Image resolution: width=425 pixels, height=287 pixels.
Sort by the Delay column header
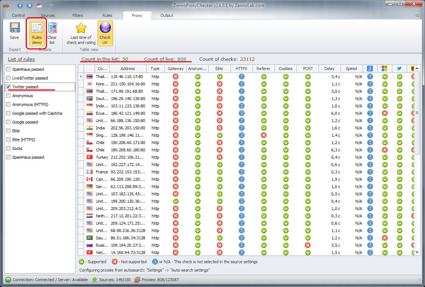click(329, 69)
